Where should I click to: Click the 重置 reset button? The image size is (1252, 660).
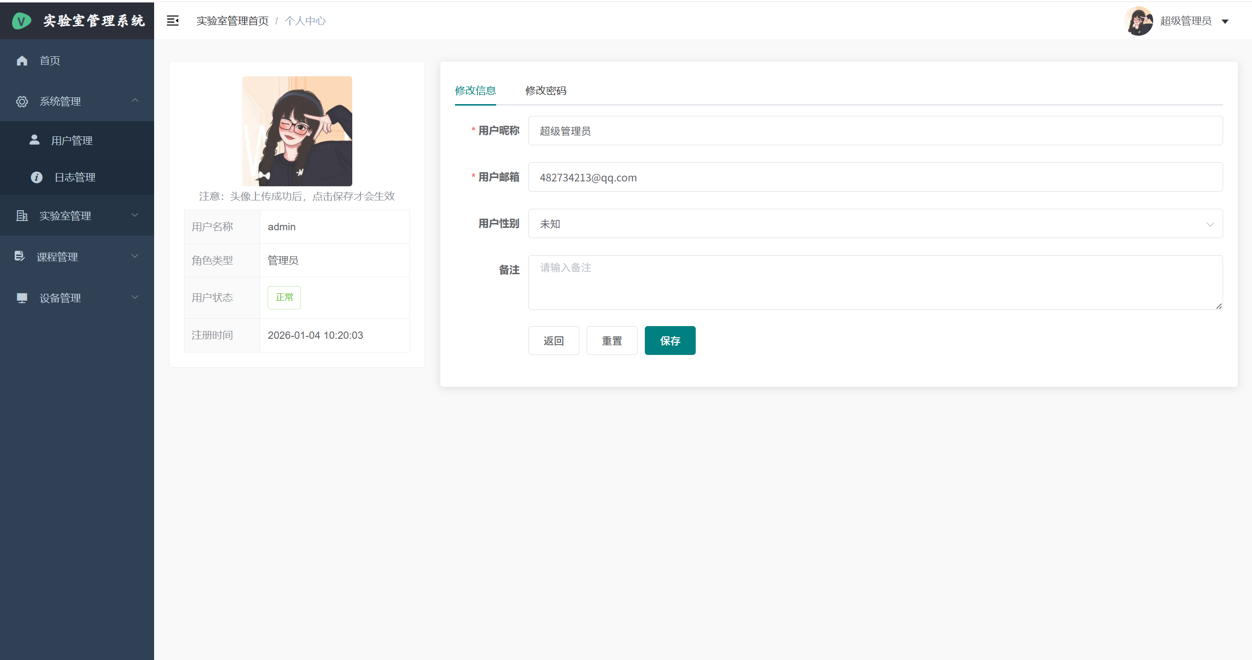coord(611,340)
